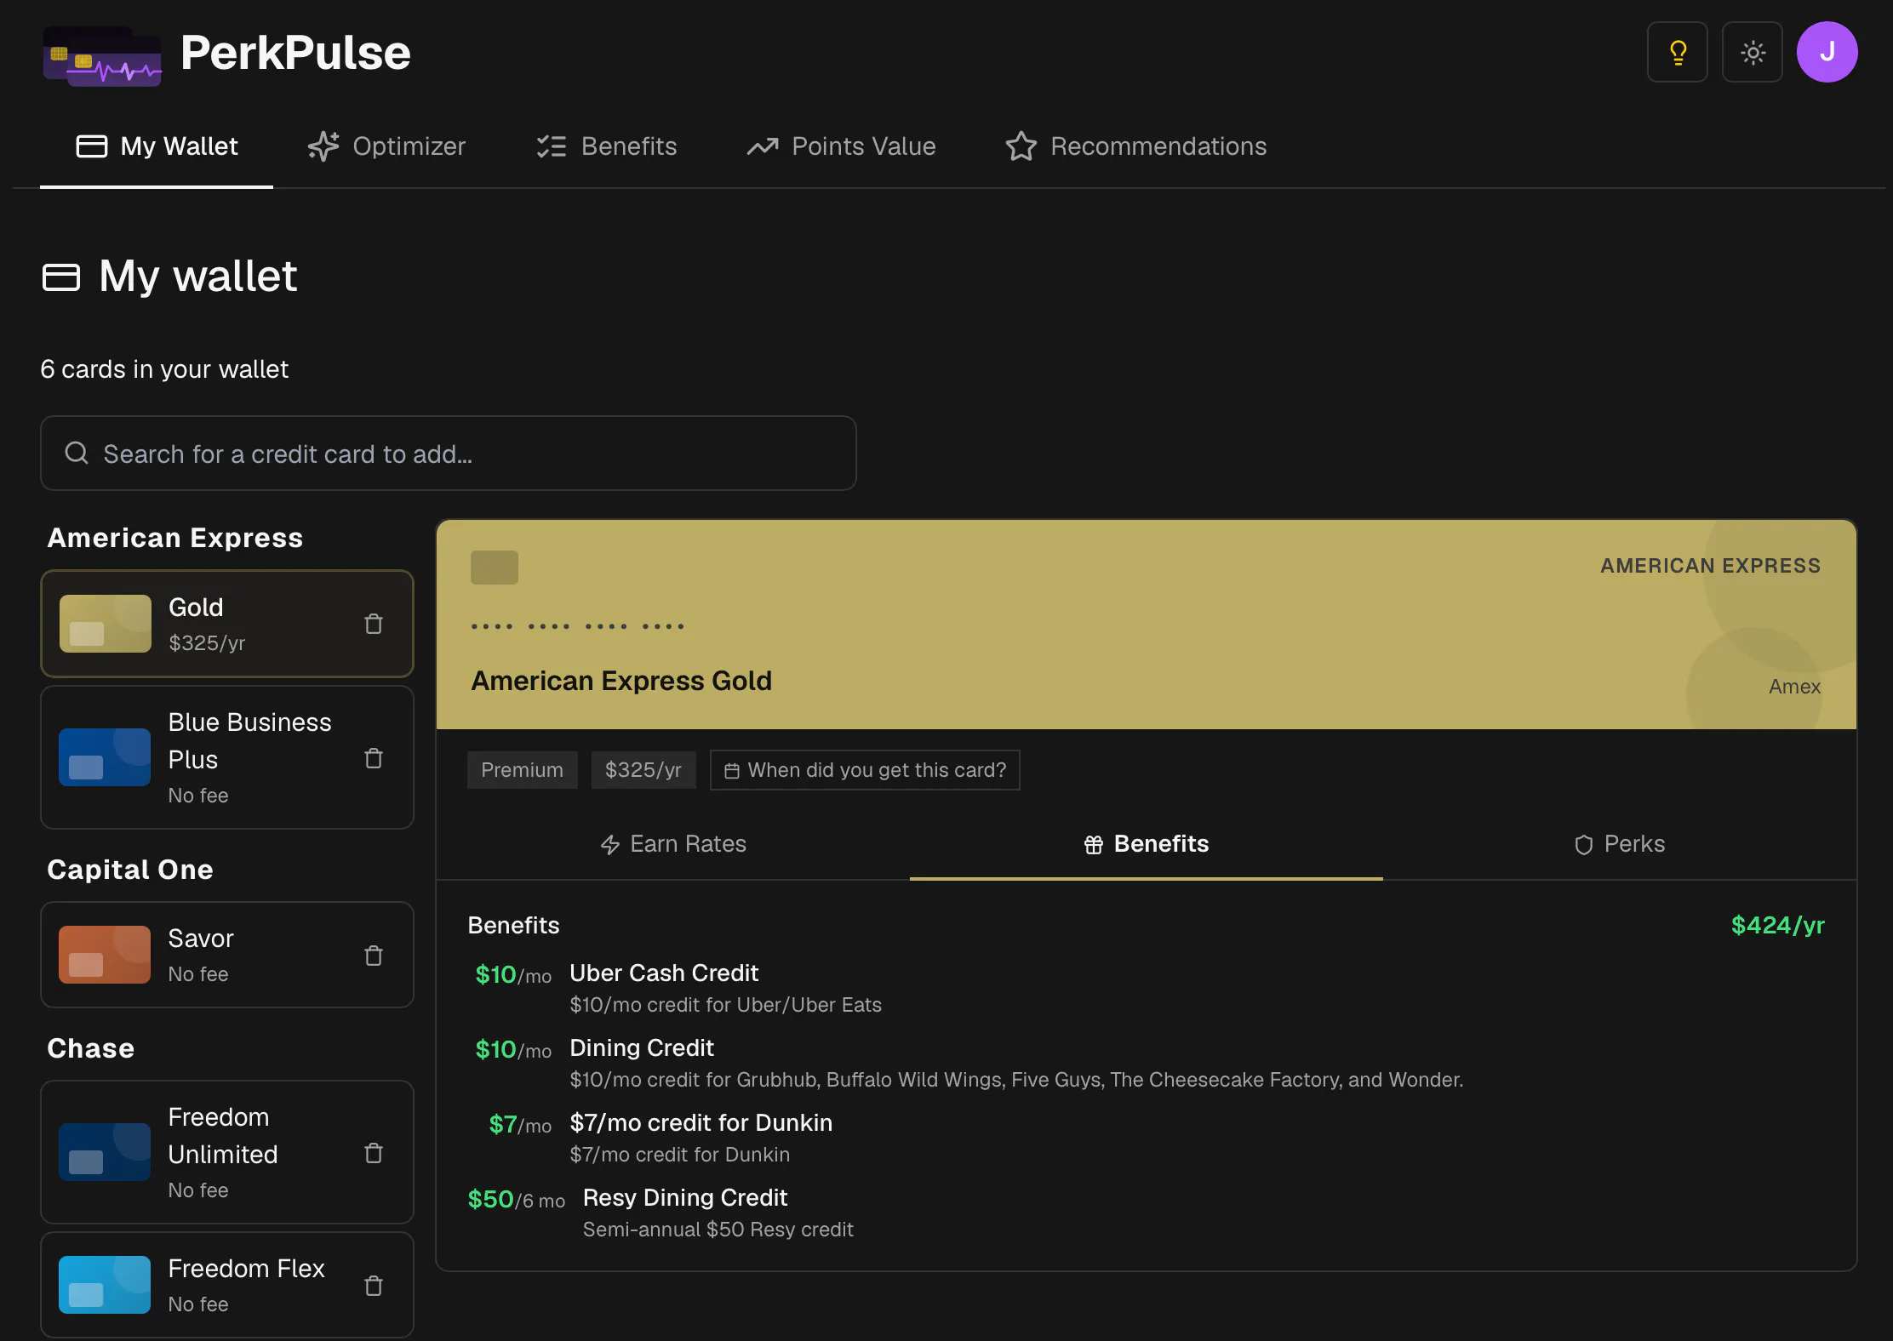Focus the credit card search field
This screenshot has height=1341, width=1893.
pos(449,453)
